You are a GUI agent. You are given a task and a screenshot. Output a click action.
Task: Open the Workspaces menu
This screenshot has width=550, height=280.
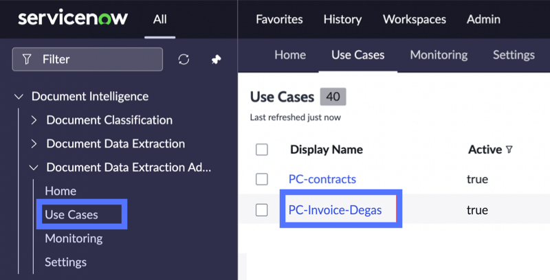[x=415, y=19]
